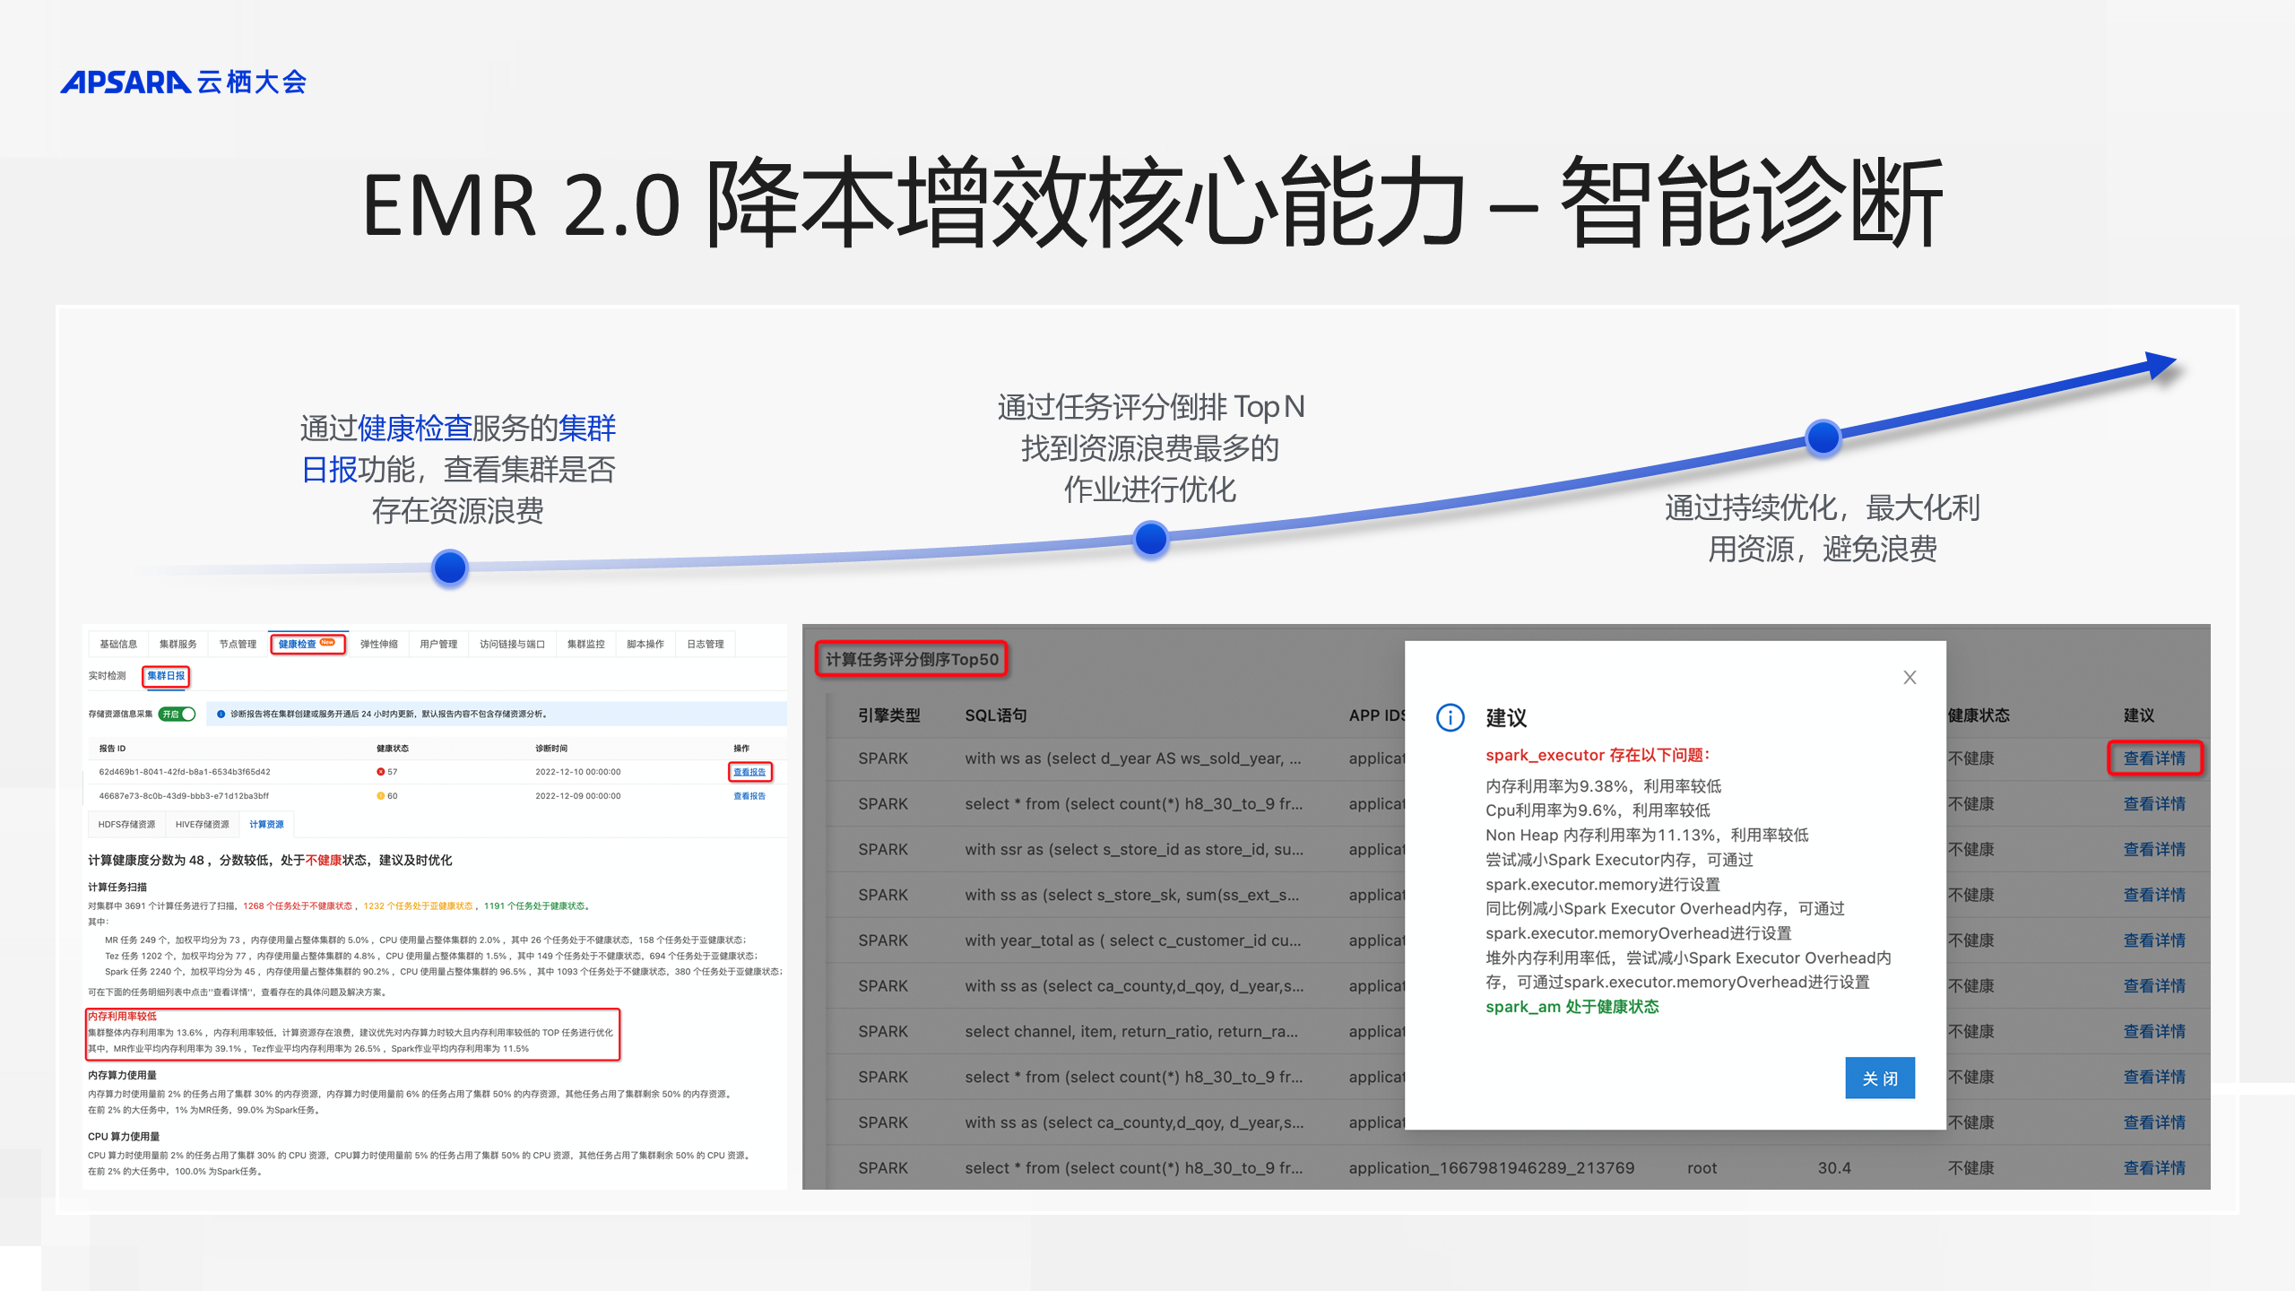The width and height of the screenshot is (2295, 1291).
Task: Click the New badge on 健康检查 tab
Action: (326, 642)
